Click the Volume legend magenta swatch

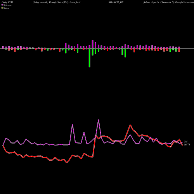click(2, 5)
